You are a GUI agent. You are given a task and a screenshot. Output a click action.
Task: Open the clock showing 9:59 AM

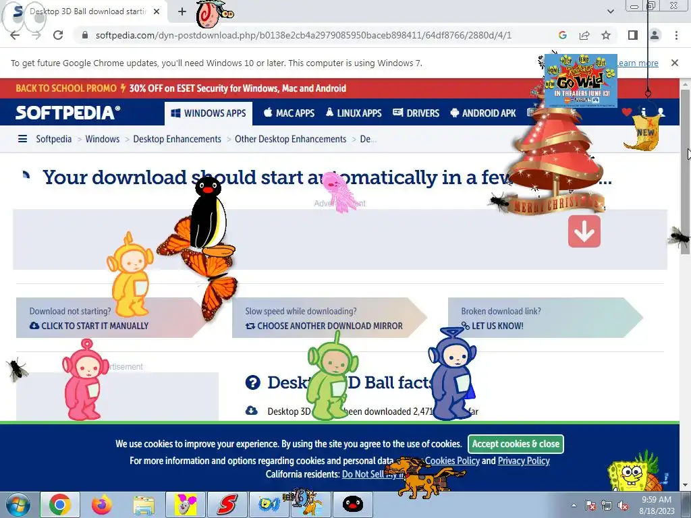(x=657, y=505)
